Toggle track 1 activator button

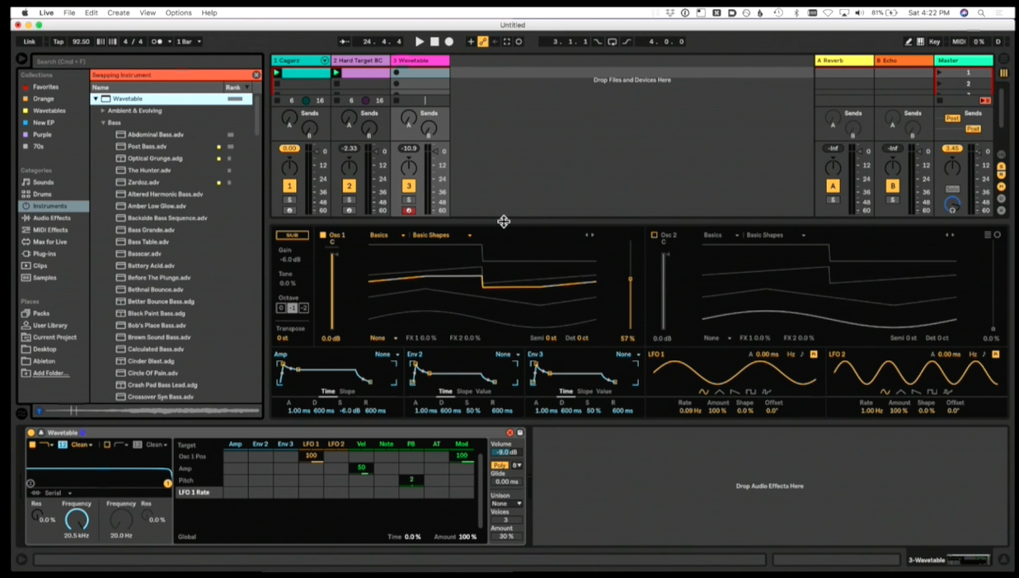coord(289,186)
